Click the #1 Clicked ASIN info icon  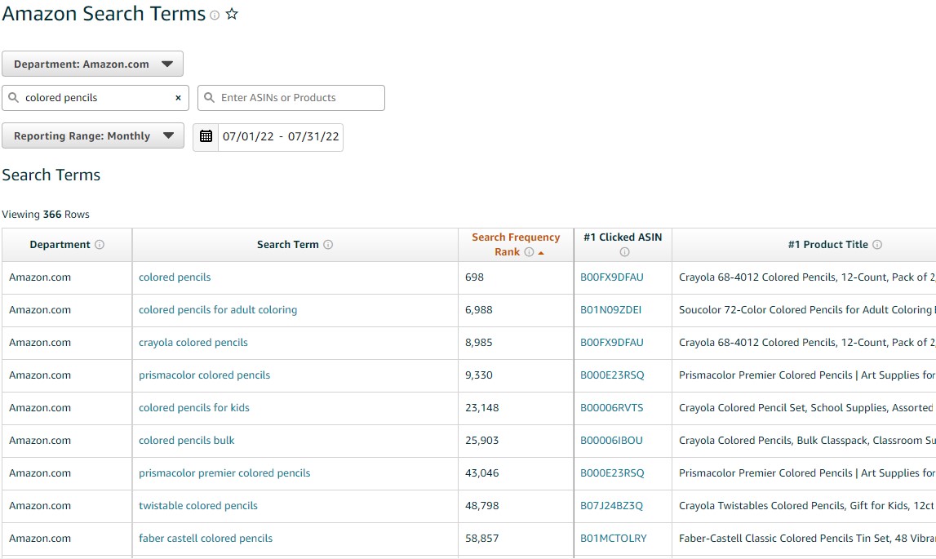624,252
